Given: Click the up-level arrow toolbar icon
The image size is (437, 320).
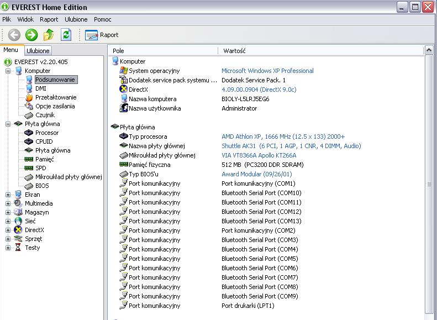Looking at the screenshot, I should [x=49, y=35].
